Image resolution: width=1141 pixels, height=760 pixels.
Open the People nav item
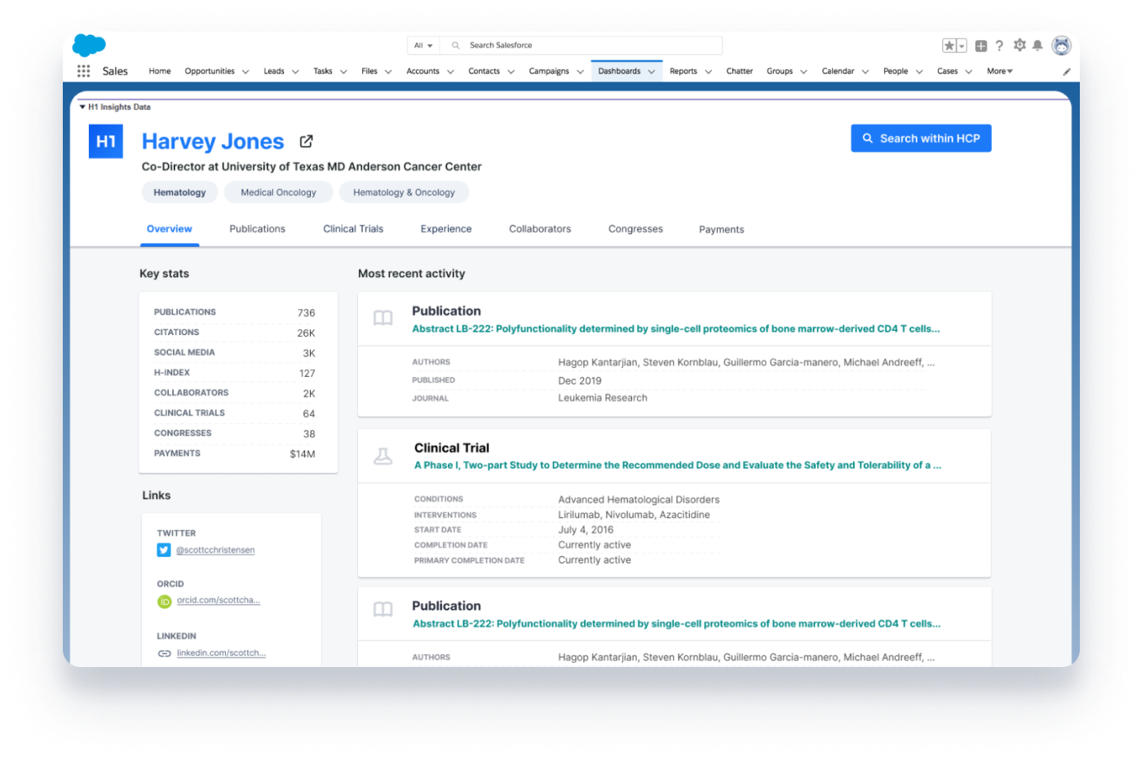tap(896, 71)
